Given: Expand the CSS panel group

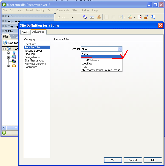Looking at the screenshot, I should tap(6, 16).
